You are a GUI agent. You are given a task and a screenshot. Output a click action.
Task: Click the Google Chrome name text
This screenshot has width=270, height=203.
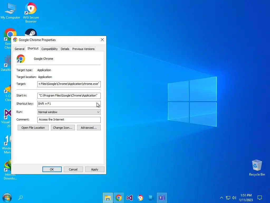(44, 59)
